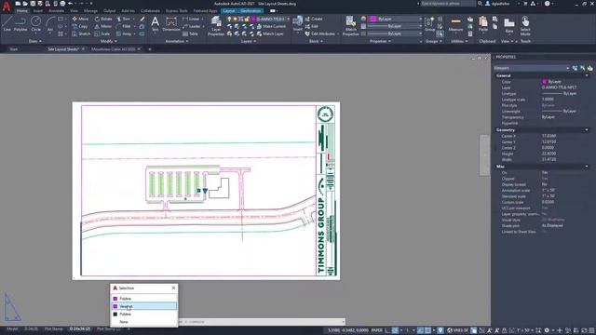
Task: Switch to Home ribbon tab
Action: point(22,11)
